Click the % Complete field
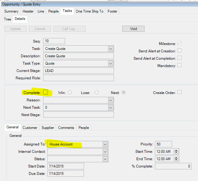 point(173,166)
